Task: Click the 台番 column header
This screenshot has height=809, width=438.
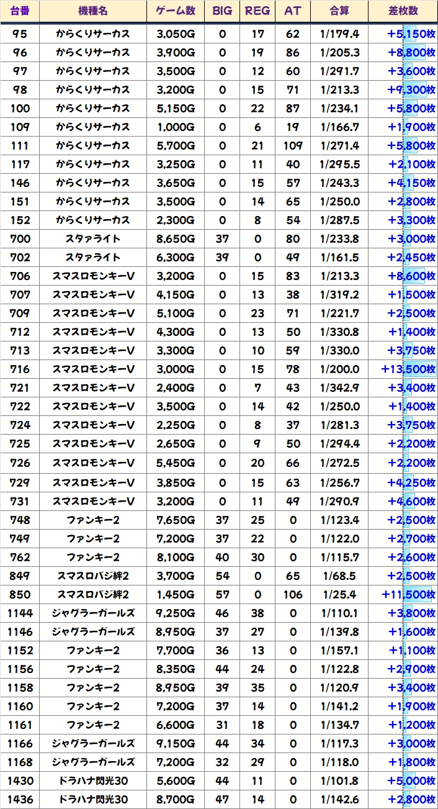Action: tap(20, 11)
